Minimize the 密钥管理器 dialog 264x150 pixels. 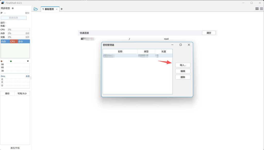172,45
